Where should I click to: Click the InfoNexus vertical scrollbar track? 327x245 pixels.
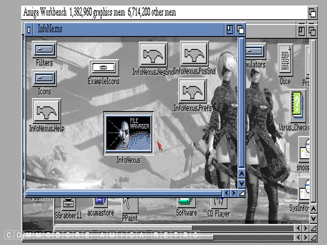(241, 103)
